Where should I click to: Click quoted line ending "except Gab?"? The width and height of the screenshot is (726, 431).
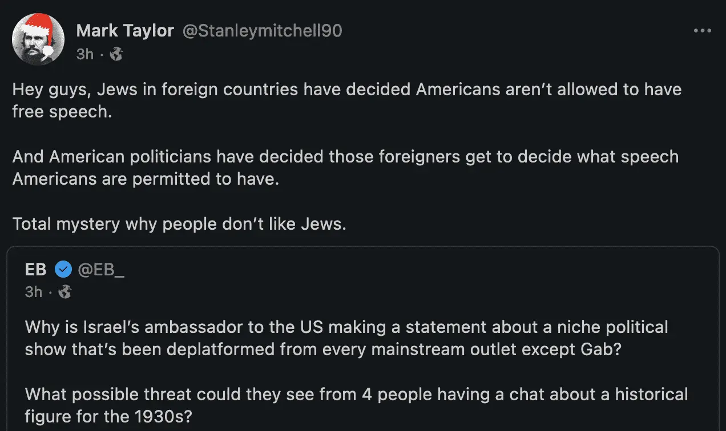click(x=322, y=349)
